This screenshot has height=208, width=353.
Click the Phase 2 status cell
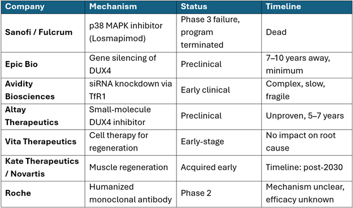(219, 194)
